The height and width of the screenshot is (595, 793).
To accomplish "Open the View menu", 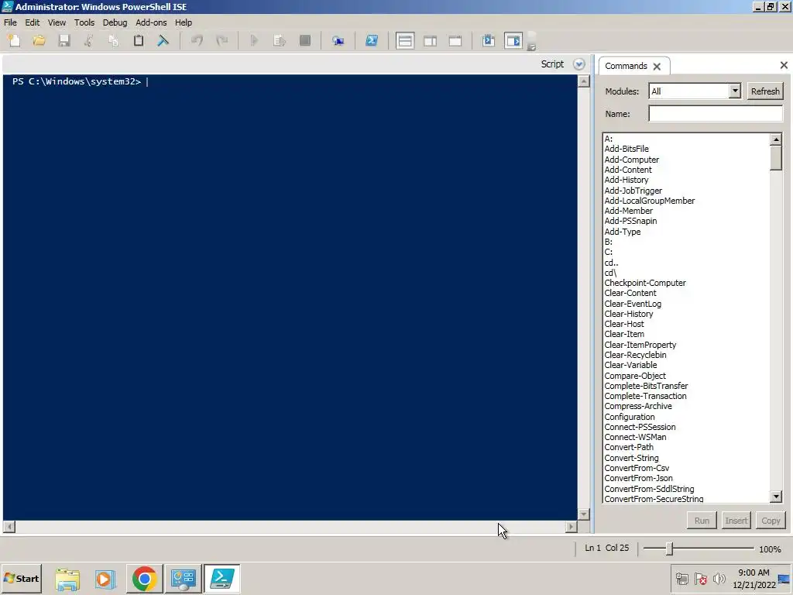I will (57, 22).
